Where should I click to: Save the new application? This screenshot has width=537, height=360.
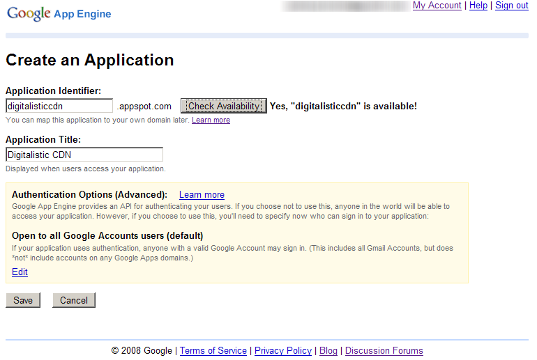[23, 300]
